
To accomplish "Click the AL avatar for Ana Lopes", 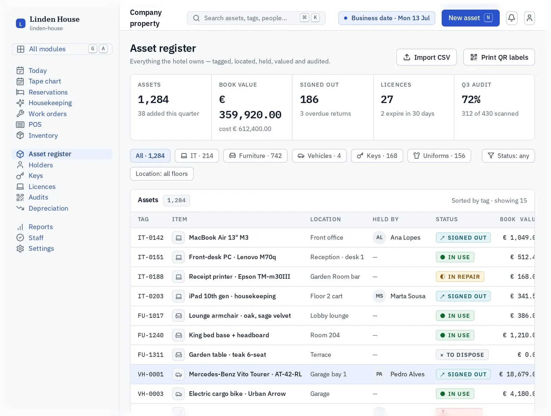I will [379, 238].
